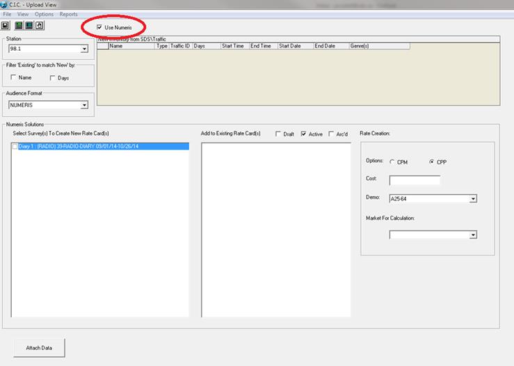The height and width of the screenshot is (366, 514).
Task: Click the toolbar icon with the arrow
Action: coord(39,25)
